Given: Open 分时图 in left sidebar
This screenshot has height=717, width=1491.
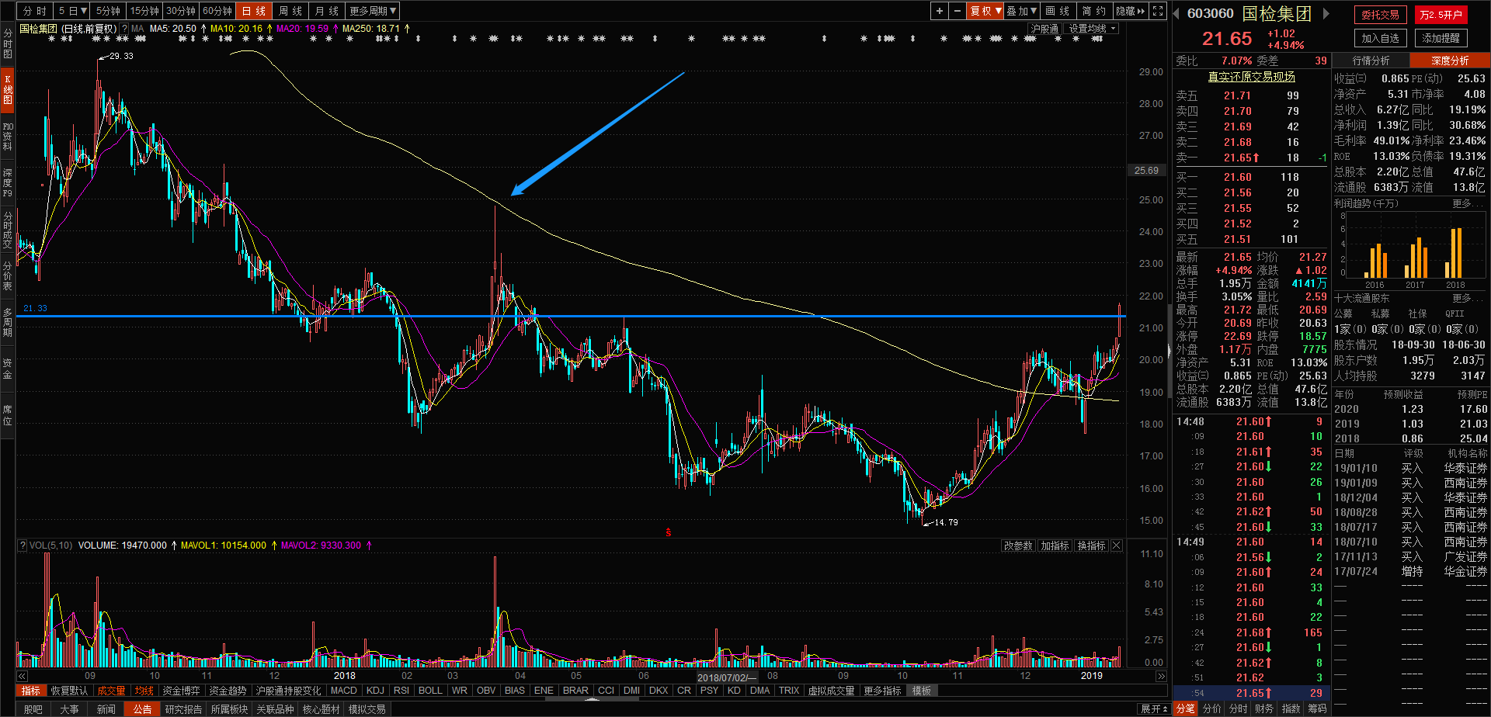Looking at the screenshot, I should (x=7, y=43).
